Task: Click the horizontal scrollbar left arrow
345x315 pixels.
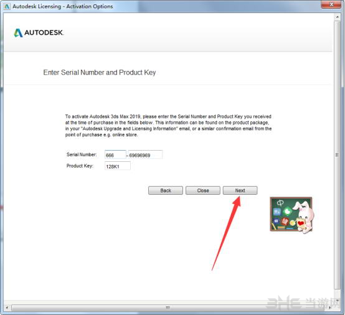Action: (7, 308)
